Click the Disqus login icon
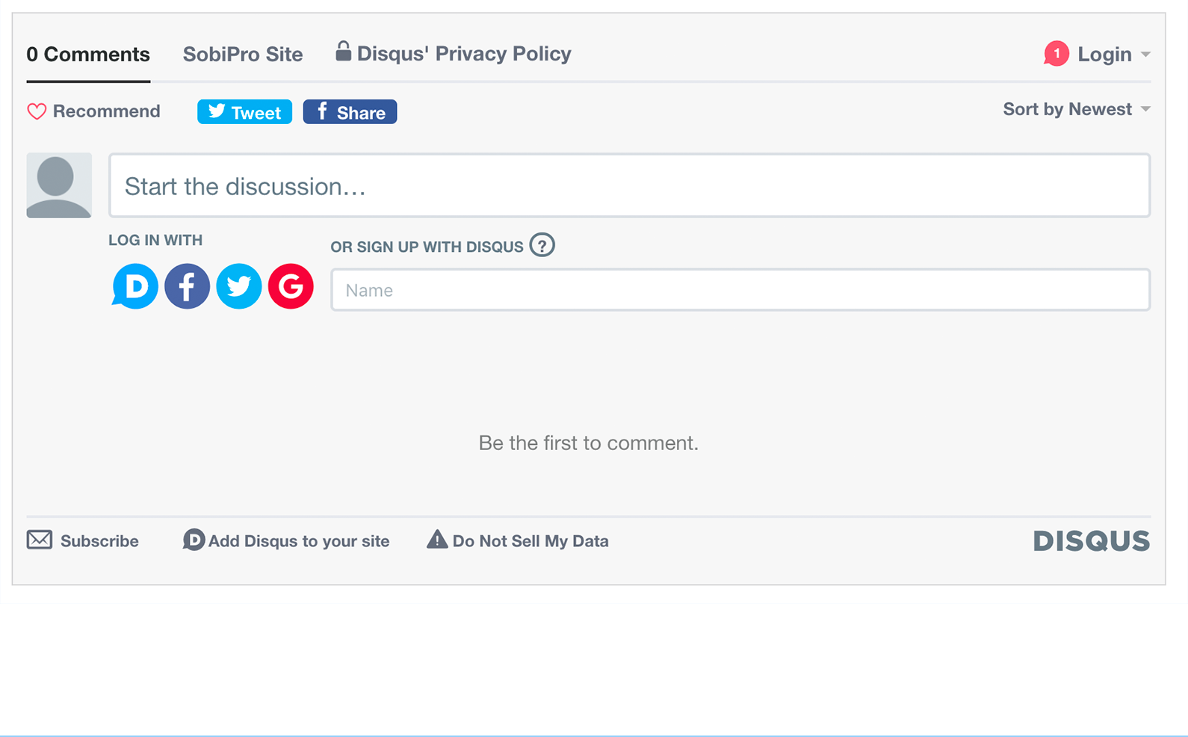Viewport: 1188px width, 737px height. point(135,286)
